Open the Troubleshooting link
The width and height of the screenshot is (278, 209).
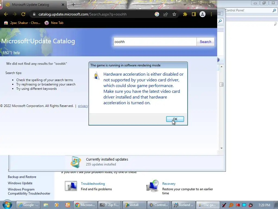93,184
